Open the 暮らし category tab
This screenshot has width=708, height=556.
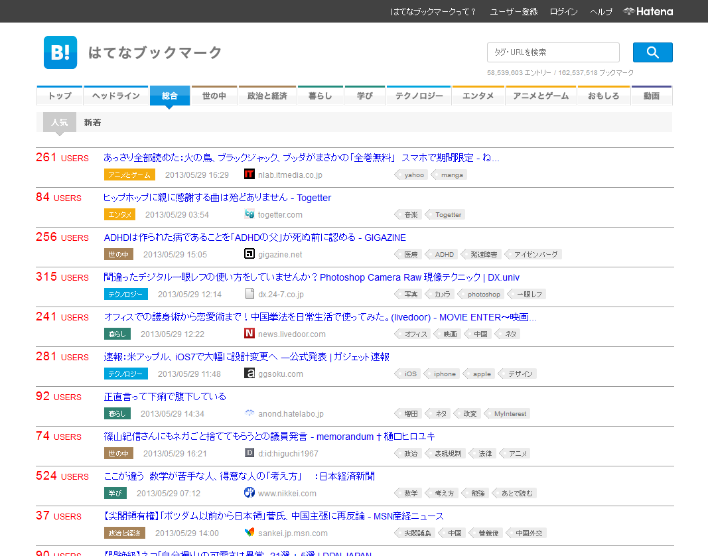tap(320, 96)
